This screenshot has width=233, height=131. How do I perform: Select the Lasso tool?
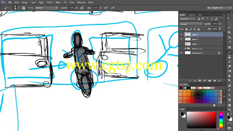point(230,28)
